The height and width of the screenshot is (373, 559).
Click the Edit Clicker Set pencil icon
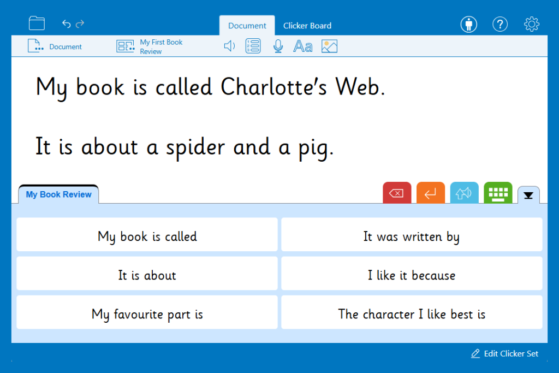pyautogui.click(x=475, y=353)
